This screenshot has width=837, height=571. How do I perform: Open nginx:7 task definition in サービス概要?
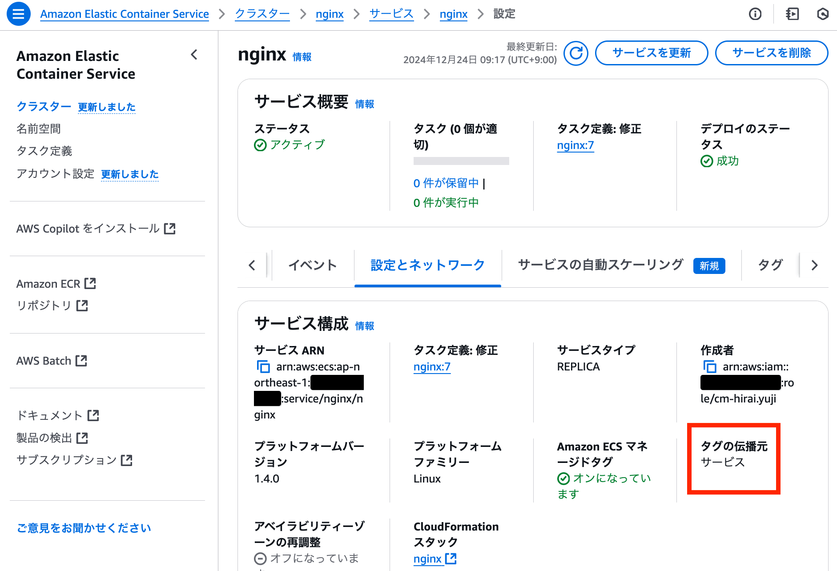point(575,145)
